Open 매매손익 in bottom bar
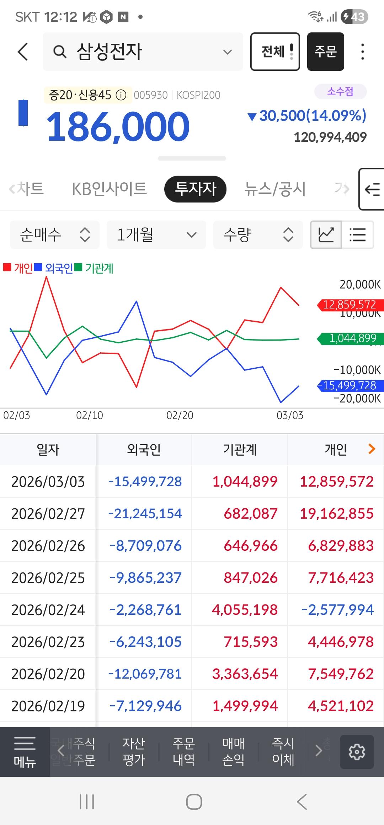 point(233,752)
